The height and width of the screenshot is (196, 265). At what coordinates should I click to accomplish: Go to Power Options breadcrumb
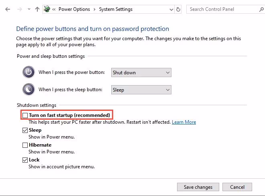[x=74, y=9]
